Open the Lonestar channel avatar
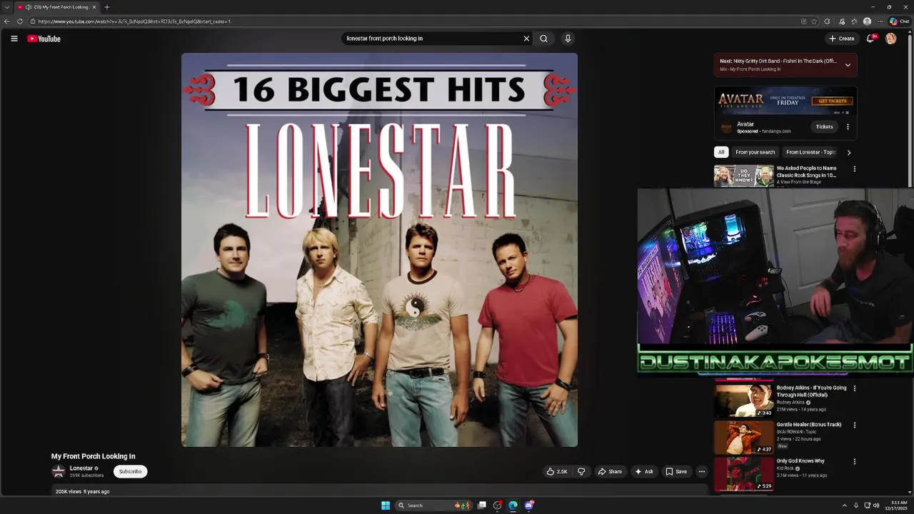914x514 pixels. click(59, 471)
